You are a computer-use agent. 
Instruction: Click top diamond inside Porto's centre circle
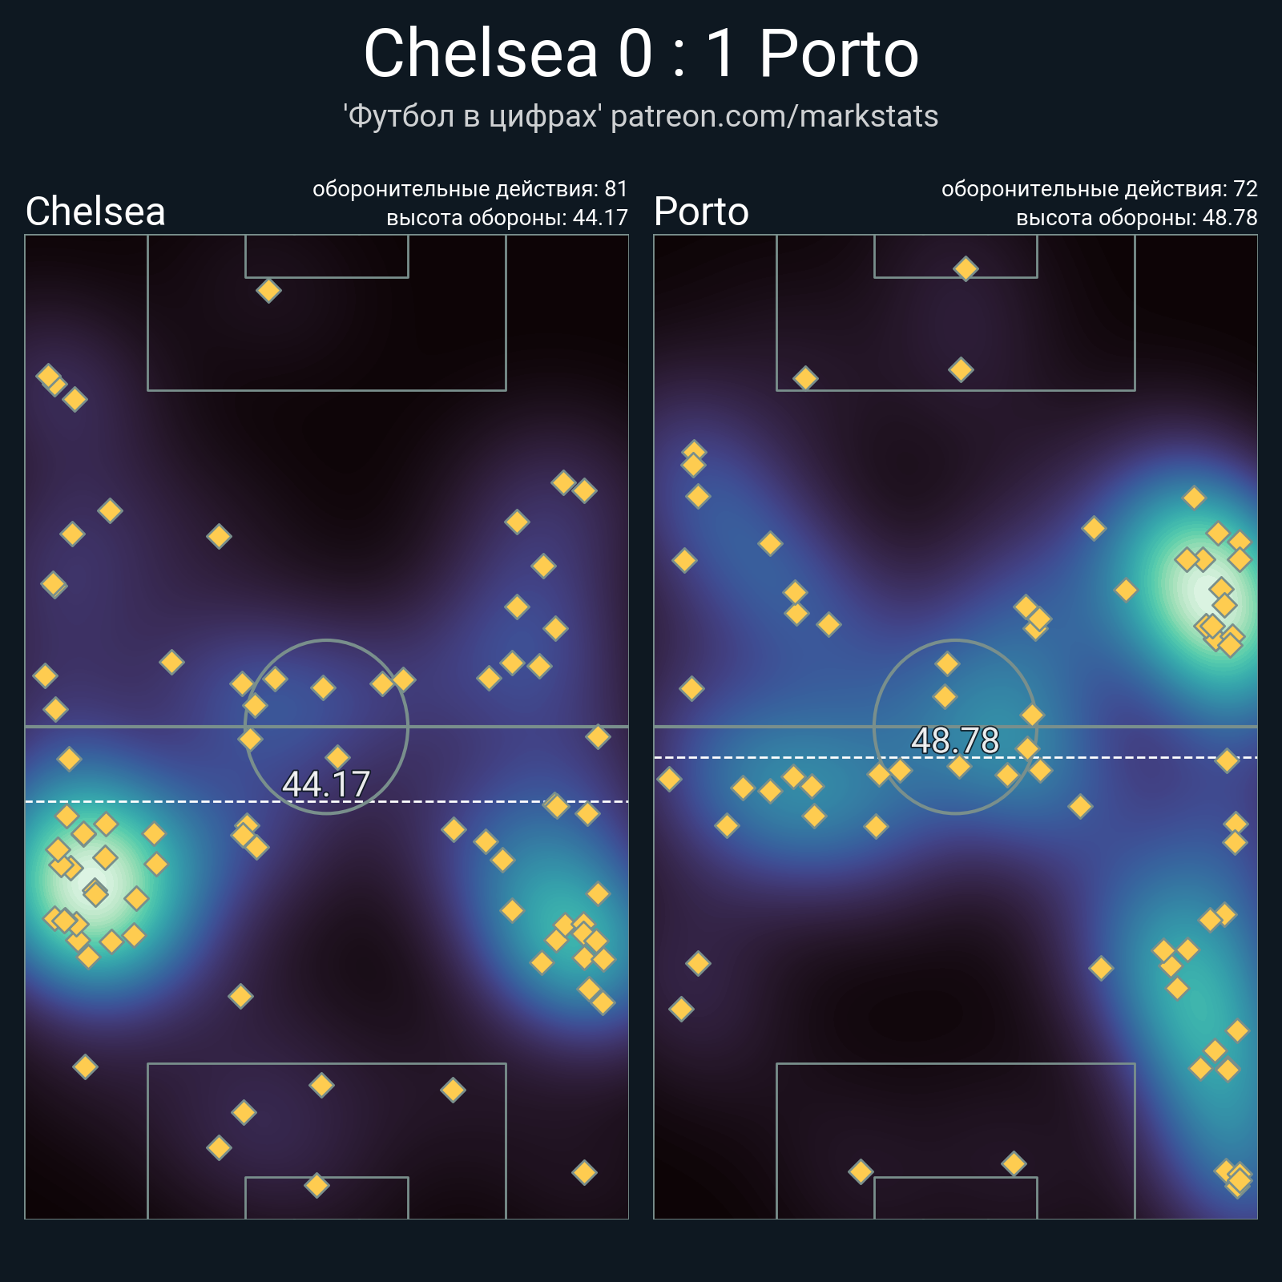tap(947, 663)
